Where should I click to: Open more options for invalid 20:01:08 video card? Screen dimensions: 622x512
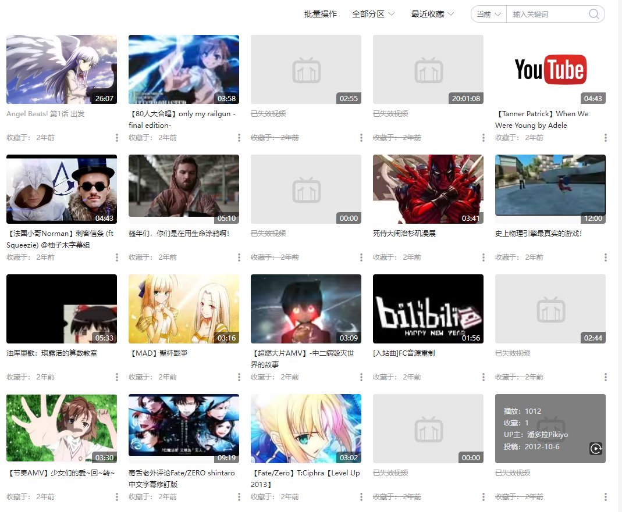(x=483, y=138)
